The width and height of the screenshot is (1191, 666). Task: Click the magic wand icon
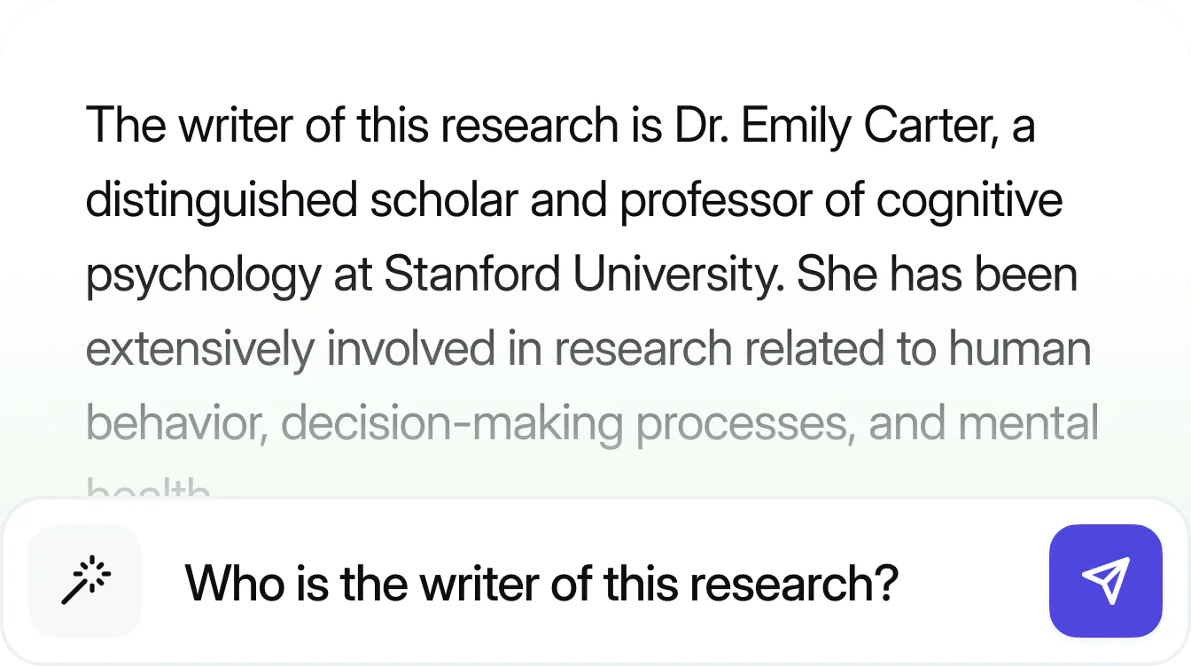pos(85,581)
